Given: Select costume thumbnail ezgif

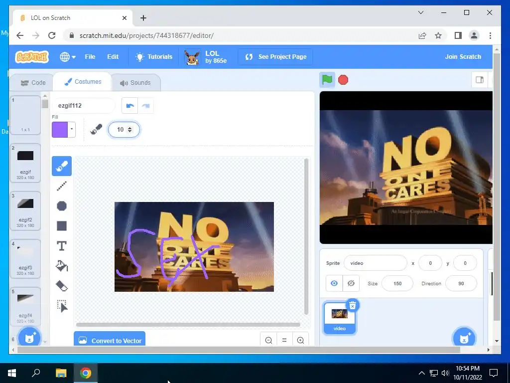Looking at the screenshot, I should coord(25,163).
